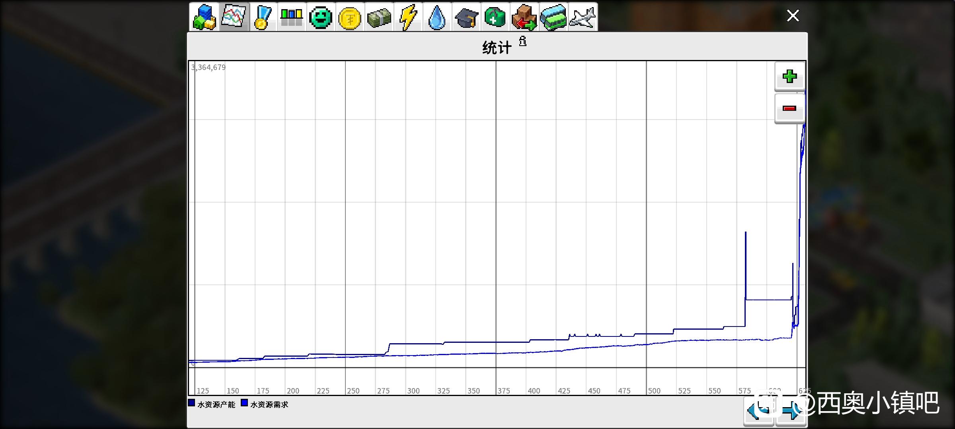Toggle 水资源需求 legend swatch
The width and height of the screenshot is (955, 429).
click(x=244, y=403)
